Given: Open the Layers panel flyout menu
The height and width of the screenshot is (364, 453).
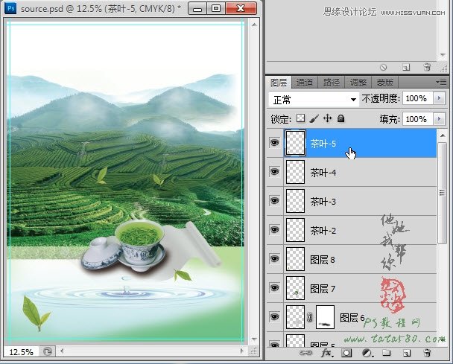Looking at the screenshot, I should tap(442, 83).
